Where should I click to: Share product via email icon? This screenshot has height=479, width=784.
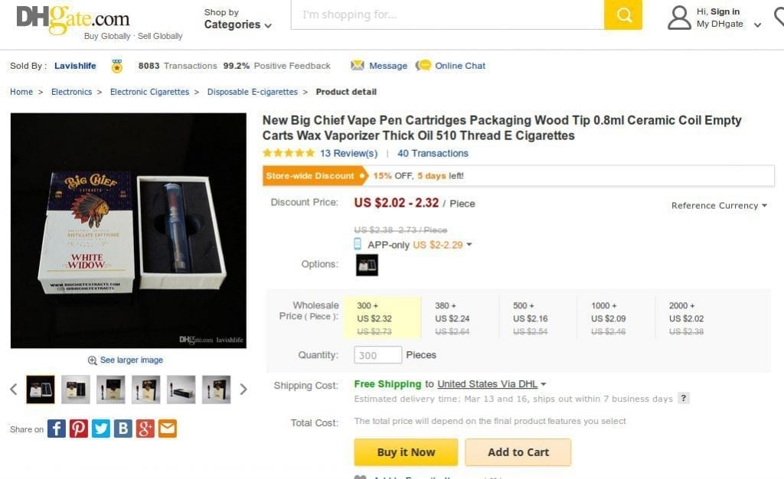(168, 428)
